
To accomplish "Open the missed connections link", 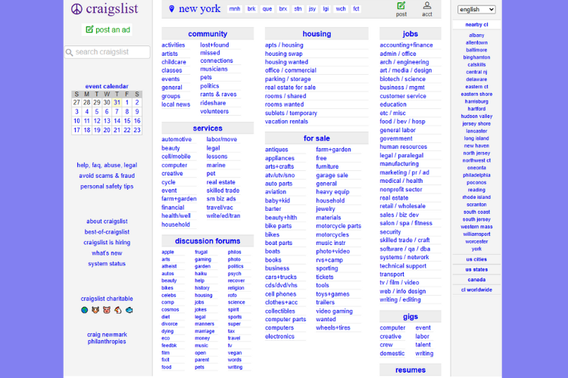I will point(217,57).
